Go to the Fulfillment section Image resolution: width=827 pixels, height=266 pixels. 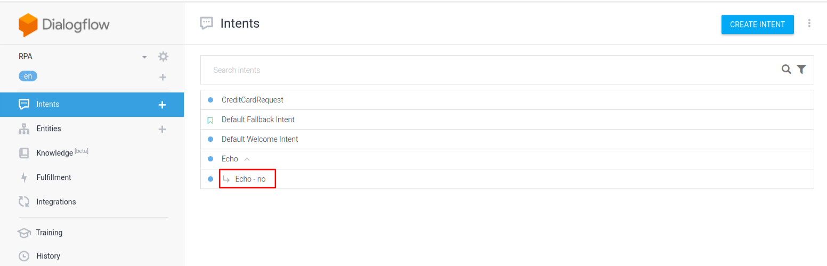[53, 177]
